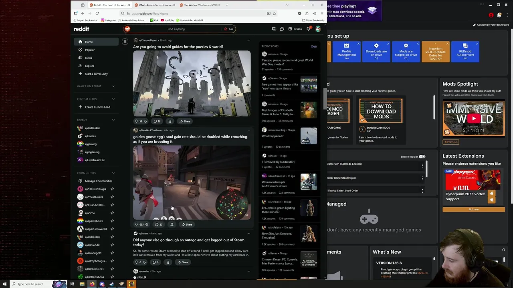Collapse the Recent section in sidebar

(113, 120)
